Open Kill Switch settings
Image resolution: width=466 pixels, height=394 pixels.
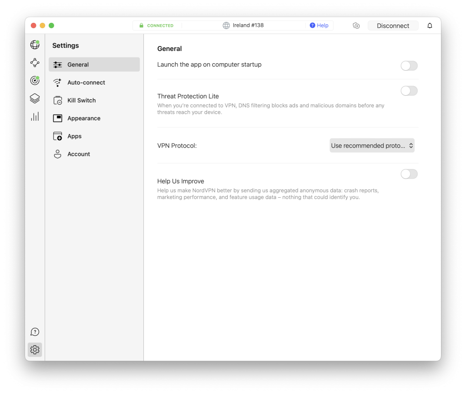pos(94,101)
